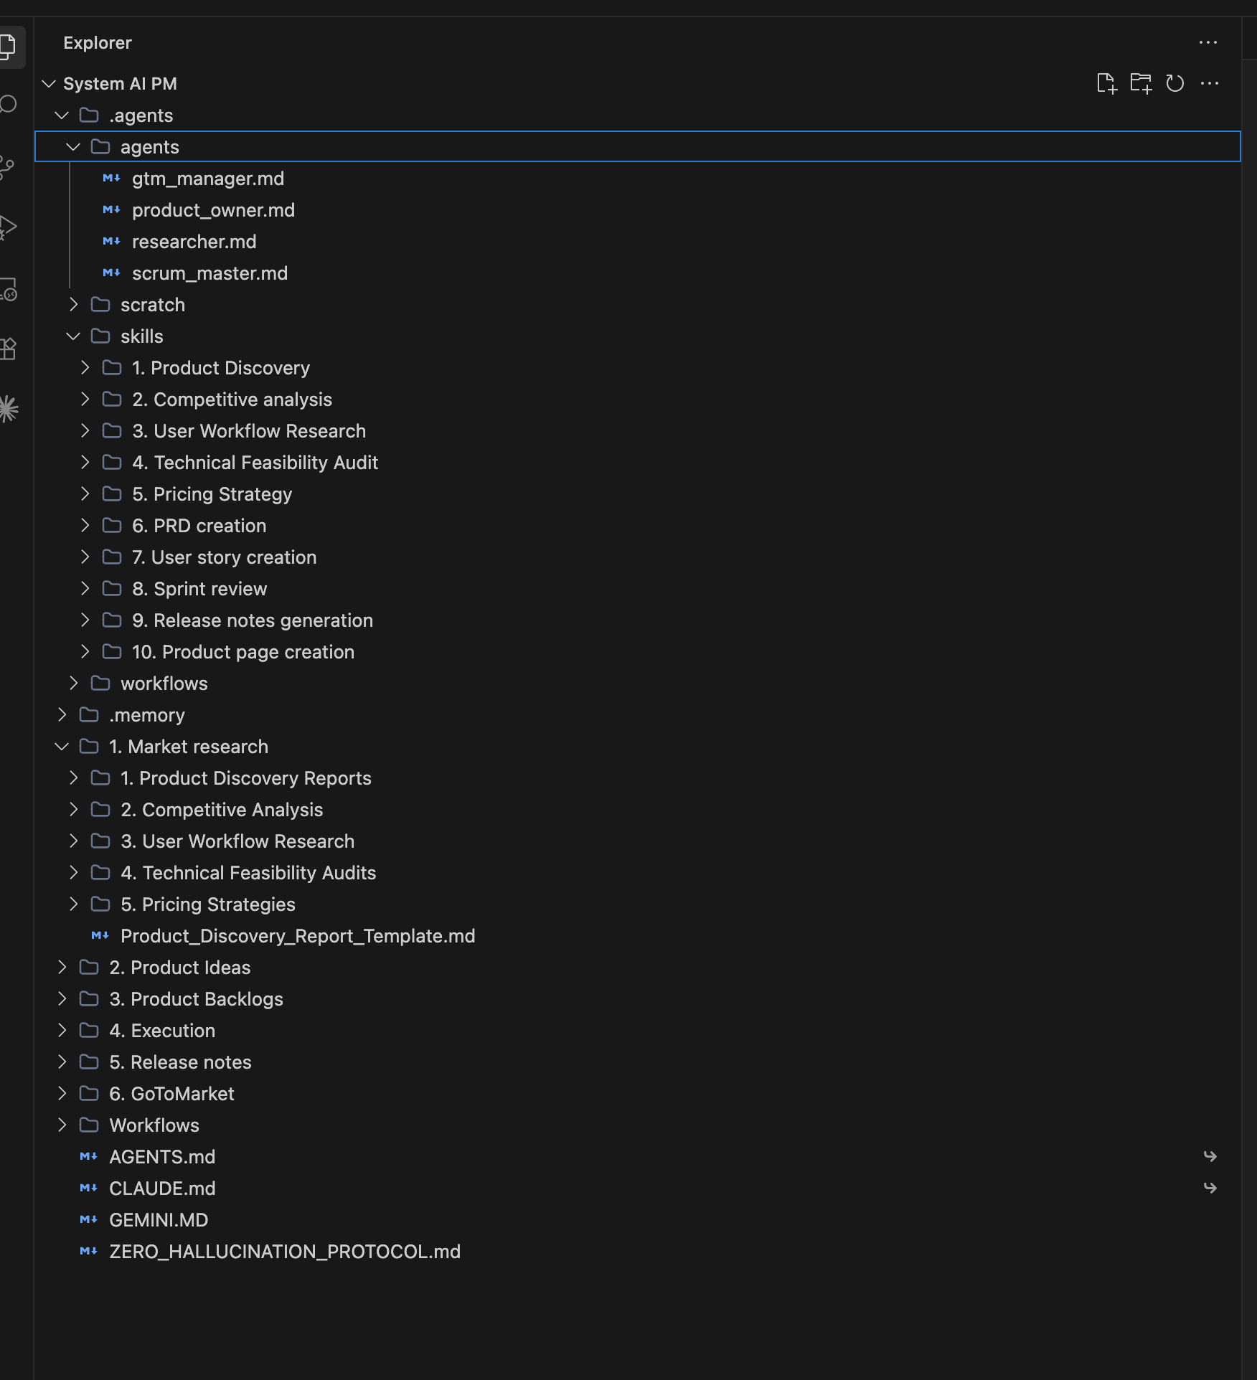Viewport: 1257px width, 1380px height.
Task: Open the Source Control view
Action: [x=8, y=166]
